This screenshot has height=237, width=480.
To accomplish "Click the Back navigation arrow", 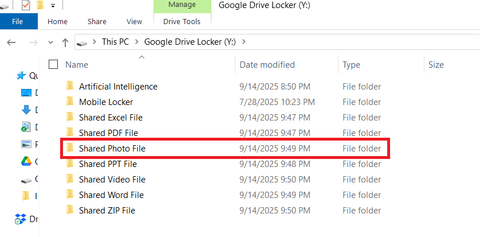I will 12,42.
